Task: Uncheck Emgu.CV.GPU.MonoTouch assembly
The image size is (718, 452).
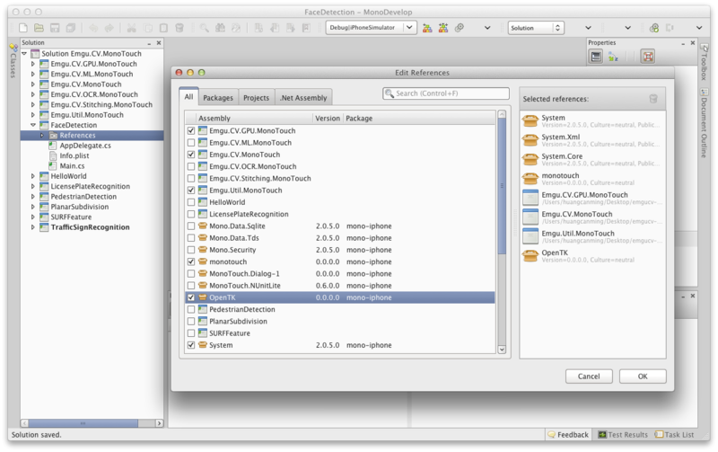Action: pyautogui.click(x=191, y=130)
